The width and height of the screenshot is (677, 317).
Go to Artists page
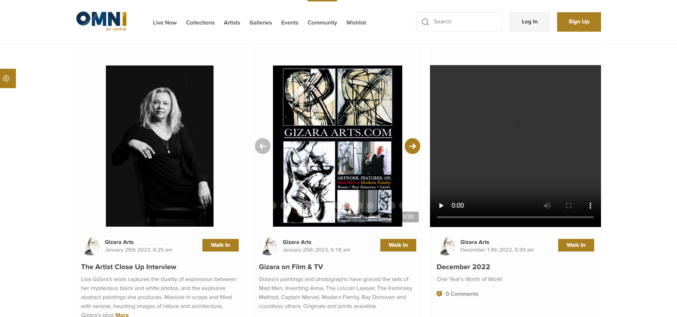click(232, 23)
